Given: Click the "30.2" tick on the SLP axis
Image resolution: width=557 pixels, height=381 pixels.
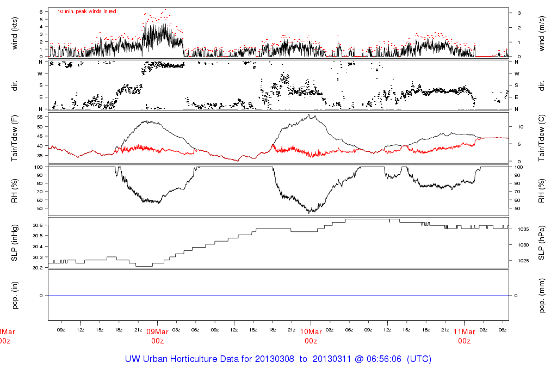Looking at the screenshot, I should 38,268.
